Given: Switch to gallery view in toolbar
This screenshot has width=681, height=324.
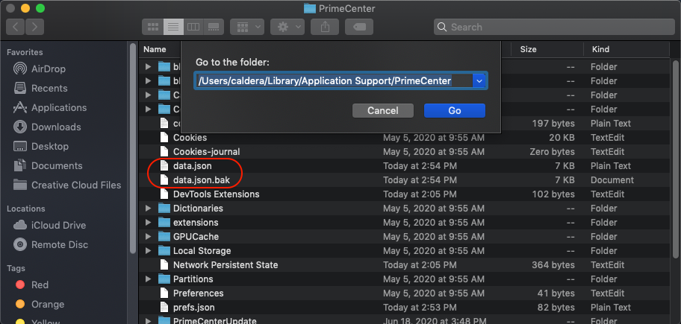Looking at the screenshot, I should click(214, 27).
